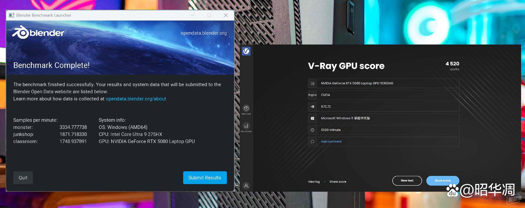Click the NVIDIA driver icon beside 572.72
The width and height of the screenshot is (525, 208).
tap(313, 107)
